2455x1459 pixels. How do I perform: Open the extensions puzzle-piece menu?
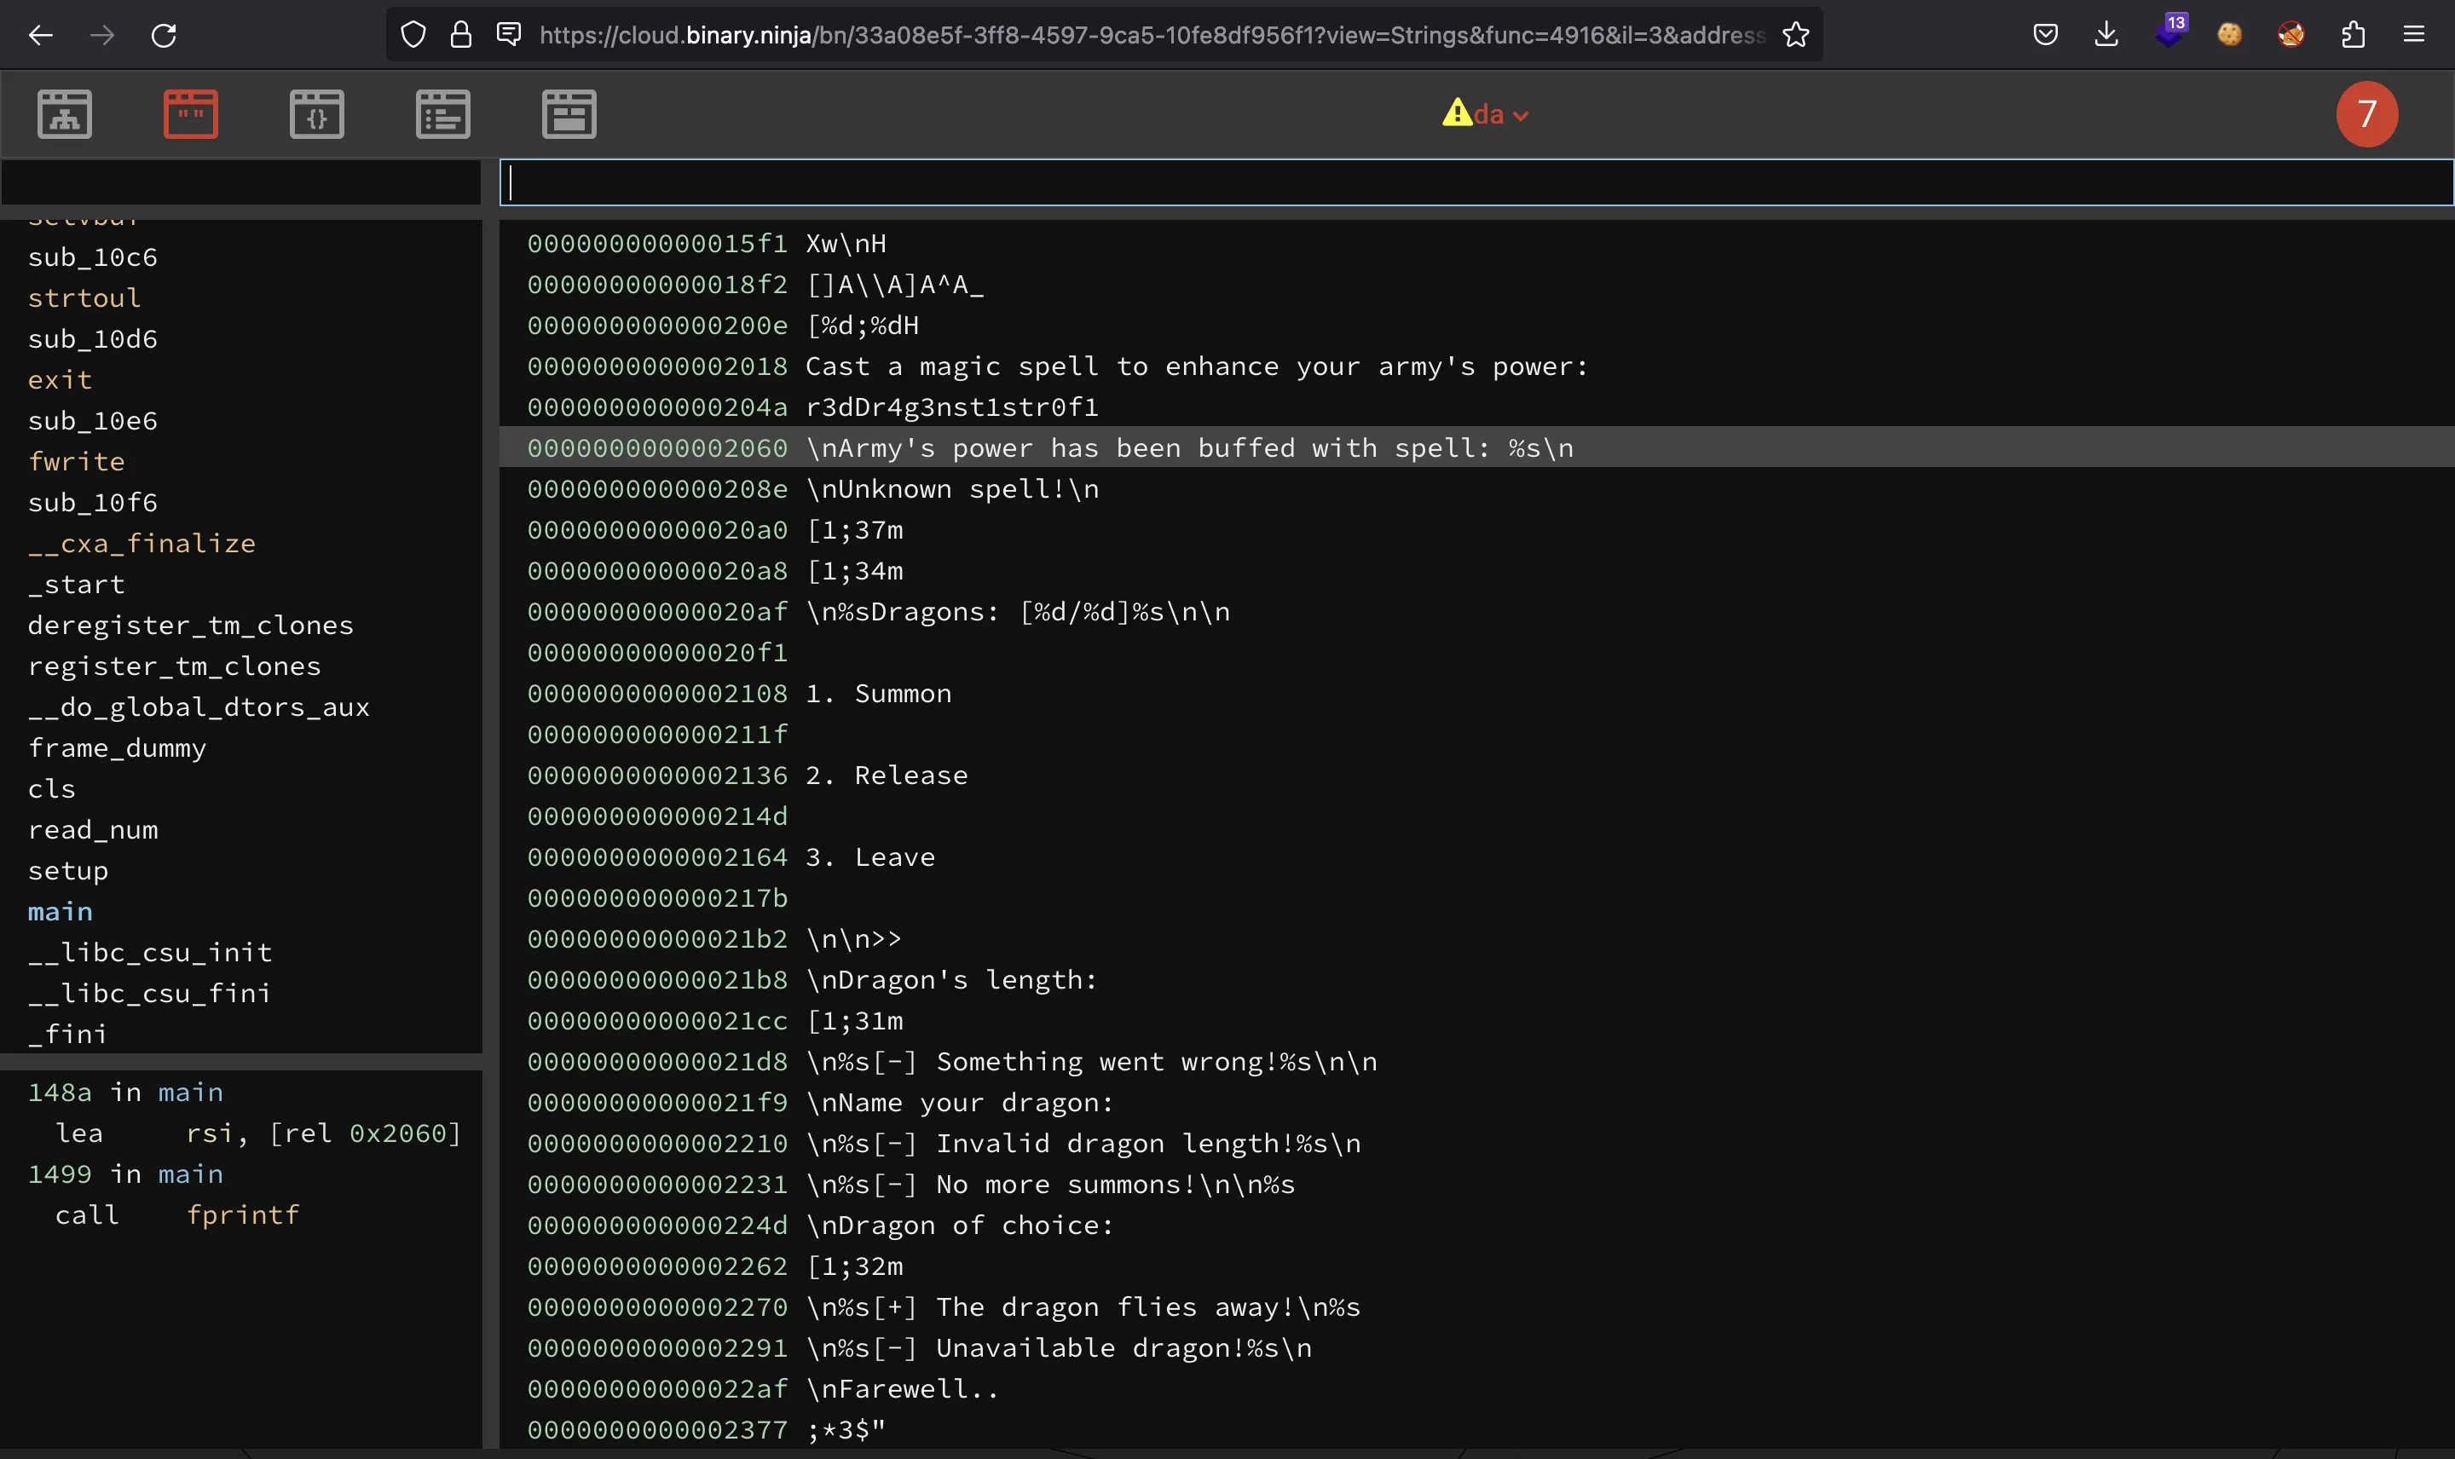(2353, 36)
